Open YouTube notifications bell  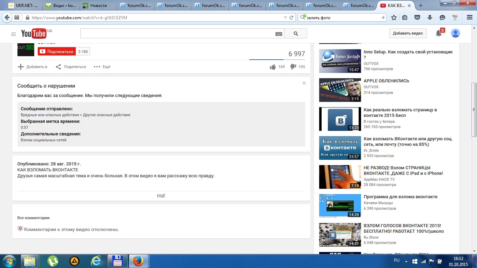pos(439,33)
